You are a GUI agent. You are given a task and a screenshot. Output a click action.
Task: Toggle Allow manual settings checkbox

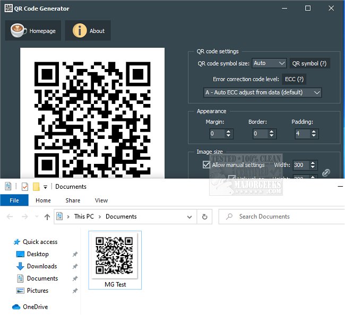click(x=206, y=164)
